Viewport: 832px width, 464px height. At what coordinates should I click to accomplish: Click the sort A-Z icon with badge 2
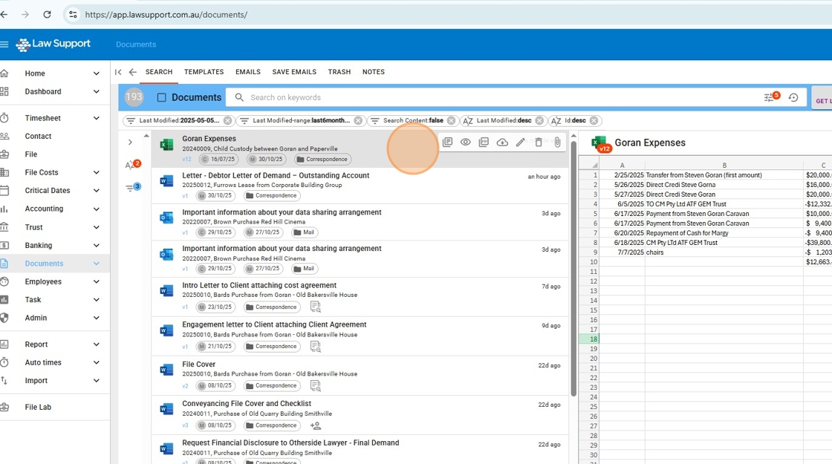click(131, 166)
